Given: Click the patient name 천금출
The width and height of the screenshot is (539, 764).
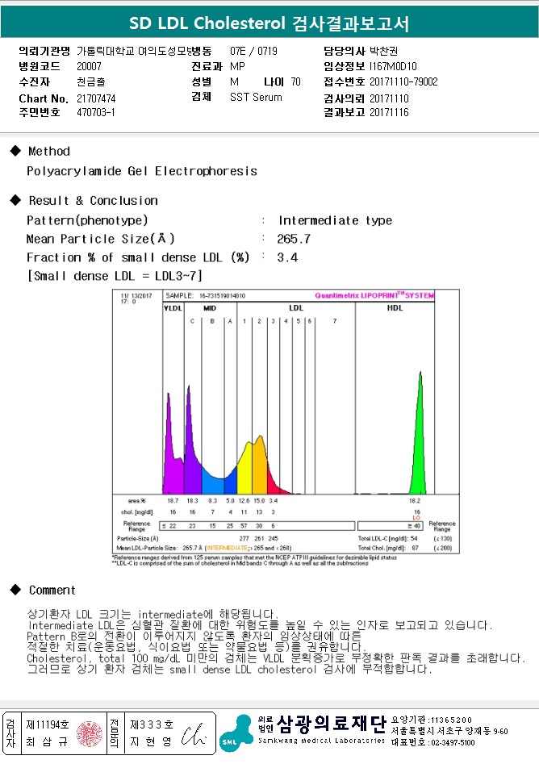Looking at the screenshot, I should tap(90, 81).
